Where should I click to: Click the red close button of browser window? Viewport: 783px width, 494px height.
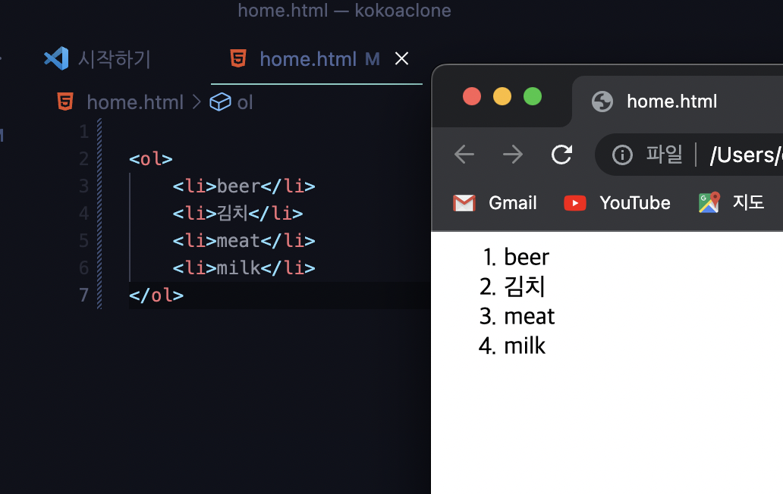click(x=472, y=96)
